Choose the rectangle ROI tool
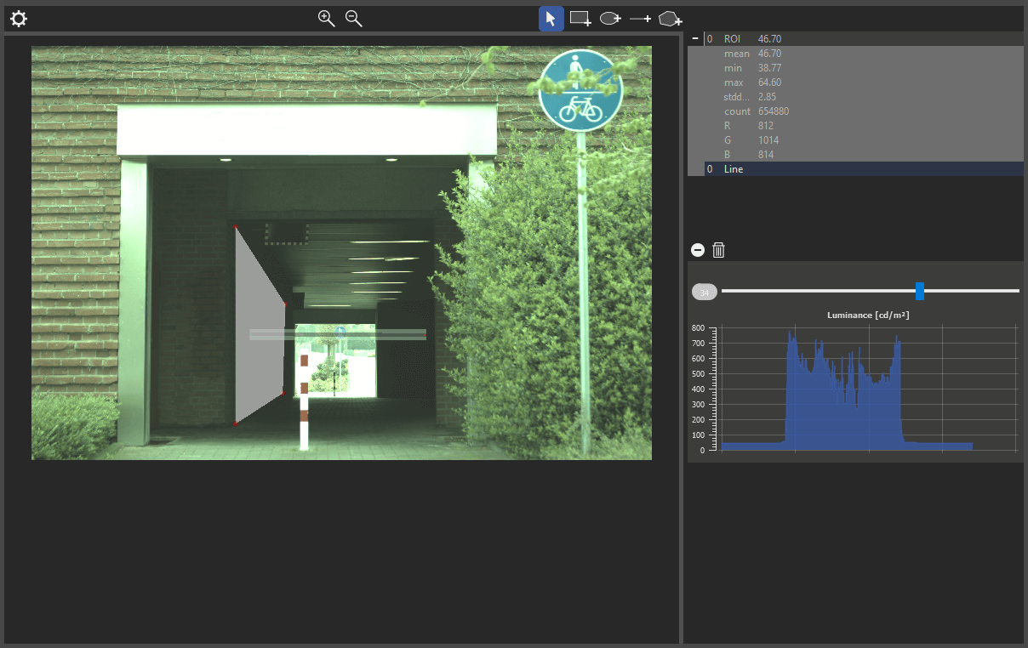This screenshot has height=648, width=1028. (581, 19)
